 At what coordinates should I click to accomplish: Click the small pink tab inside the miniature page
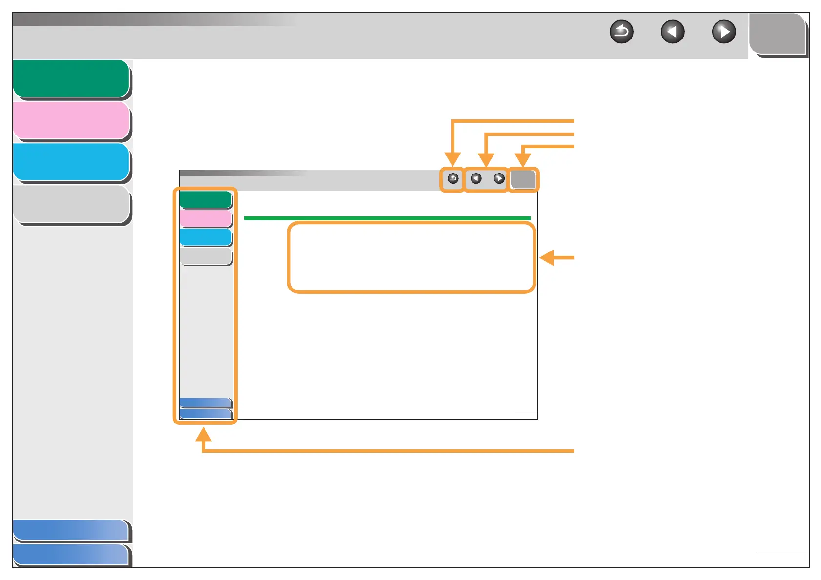205,219
